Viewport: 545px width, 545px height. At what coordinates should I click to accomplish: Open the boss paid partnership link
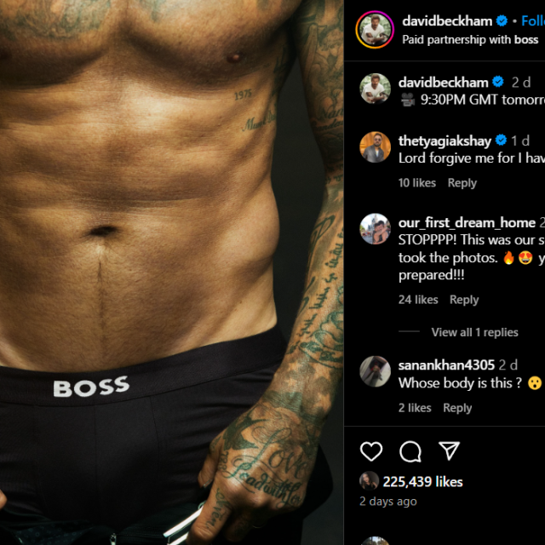coord(526,40)
